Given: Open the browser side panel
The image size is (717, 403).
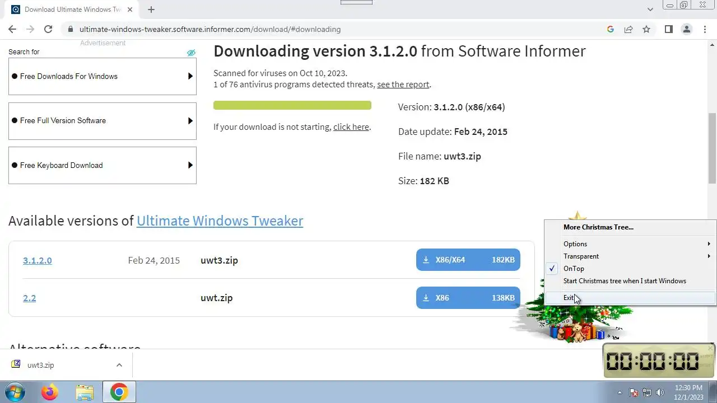Looking at the screenshot, I should [668, 29].
